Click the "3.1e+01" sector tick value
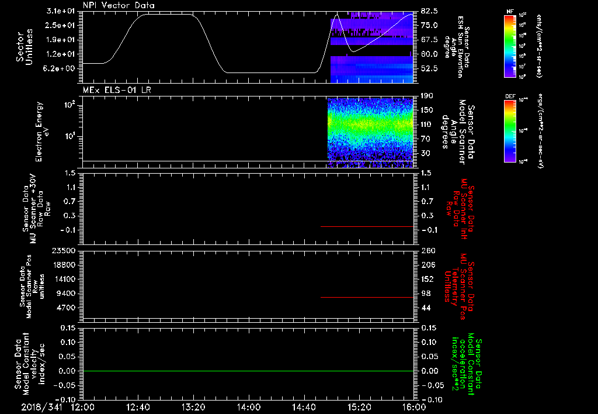Viewport: 598px width, 414px height. pos(61,11)
